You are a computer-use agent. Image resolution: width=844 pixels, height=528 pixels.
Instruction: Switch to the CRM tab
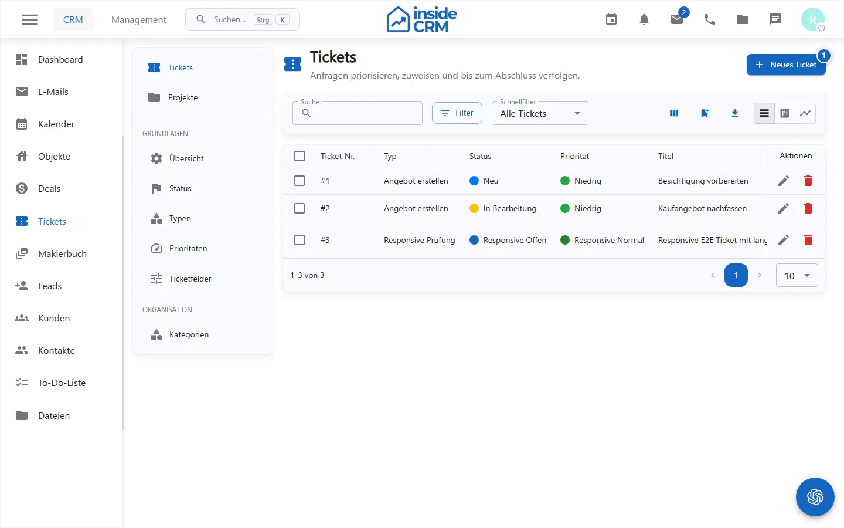click(x=73, y=19)
